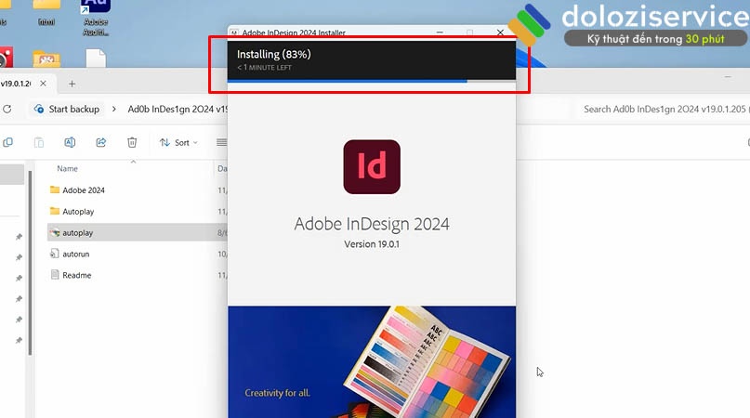Select the Autoplay folder
Image resolution: width=750 pixels, height=418 pixels.
coord(77,212)
